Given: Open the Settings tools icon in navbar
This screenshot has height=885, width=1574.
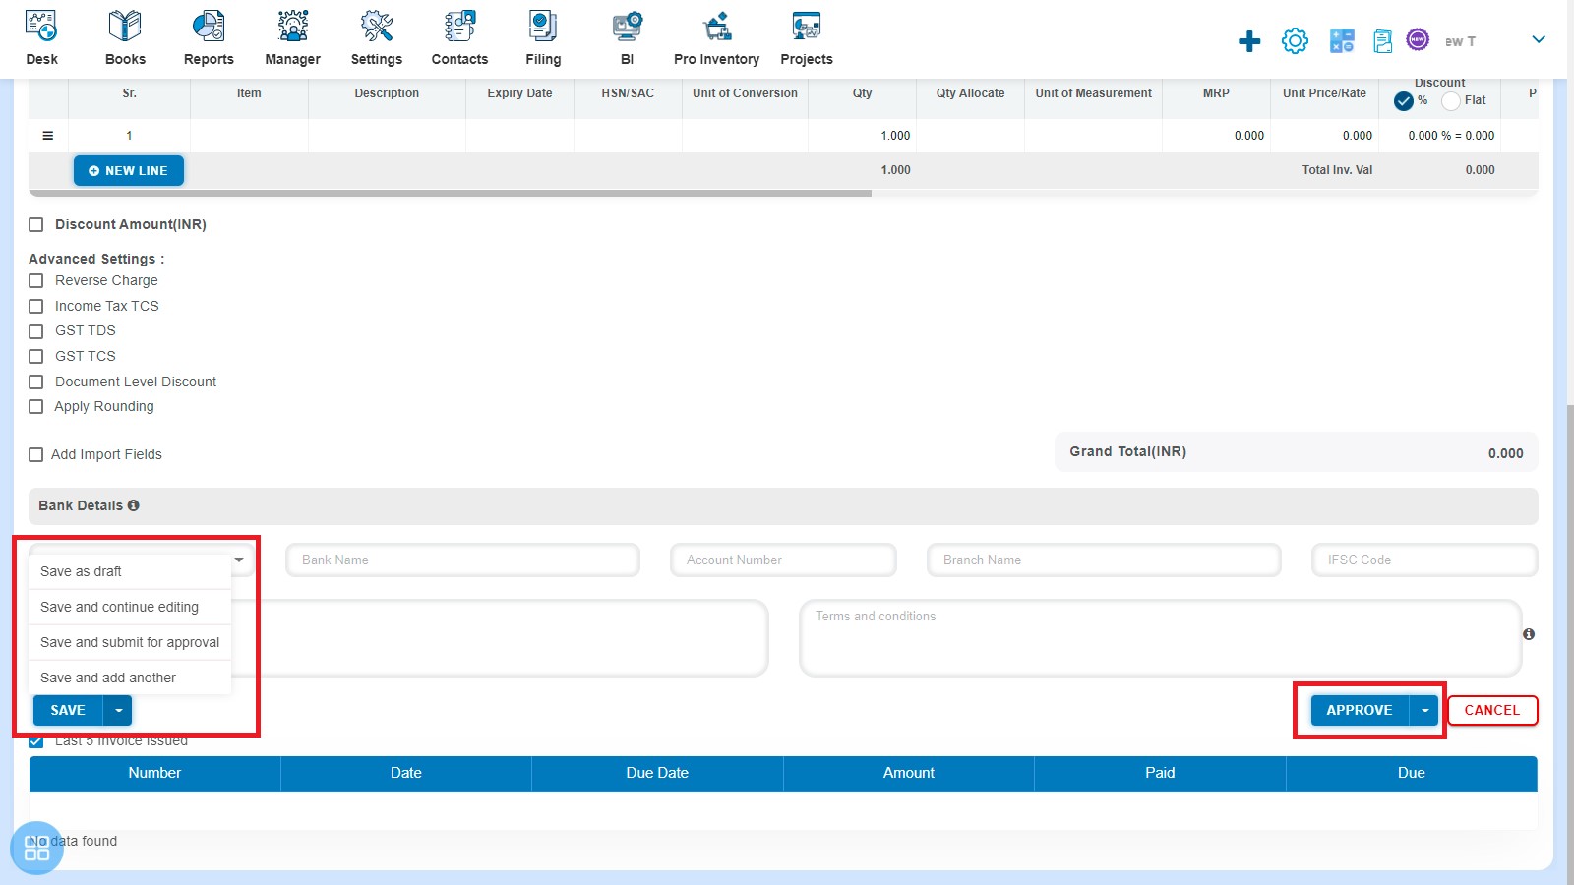Looking at the screenshot, I should pyautogui.click(x=376, y=26).
